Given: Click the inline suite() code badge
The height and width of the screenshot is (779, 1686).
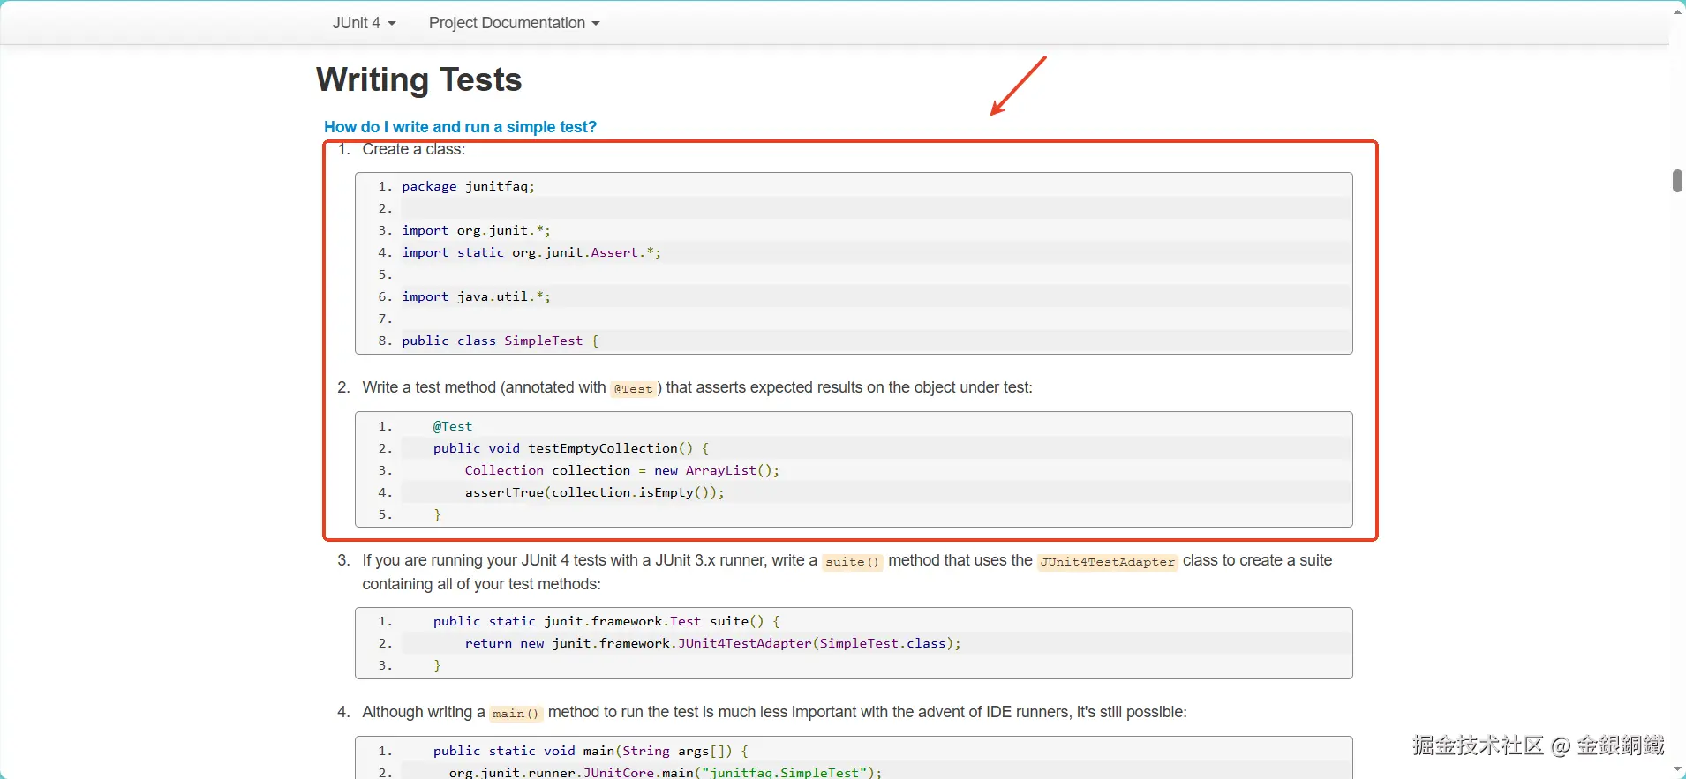Looking at the screenshot, I should (852, 562).
